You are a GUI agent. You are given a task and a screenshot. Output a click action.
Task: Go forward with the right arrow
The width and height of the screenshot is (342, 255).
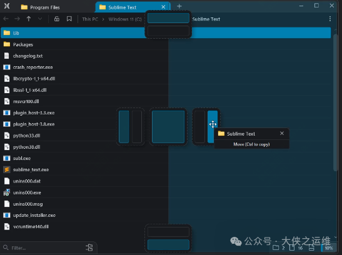(x=17, y=19)
